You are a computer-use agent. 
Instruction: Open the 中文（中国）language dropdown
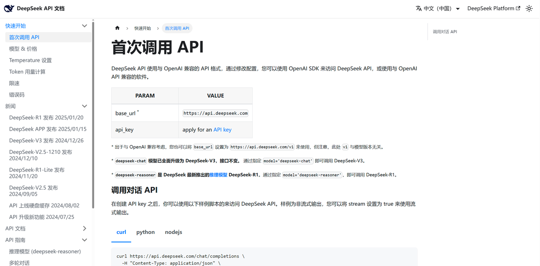click(437, 8)
